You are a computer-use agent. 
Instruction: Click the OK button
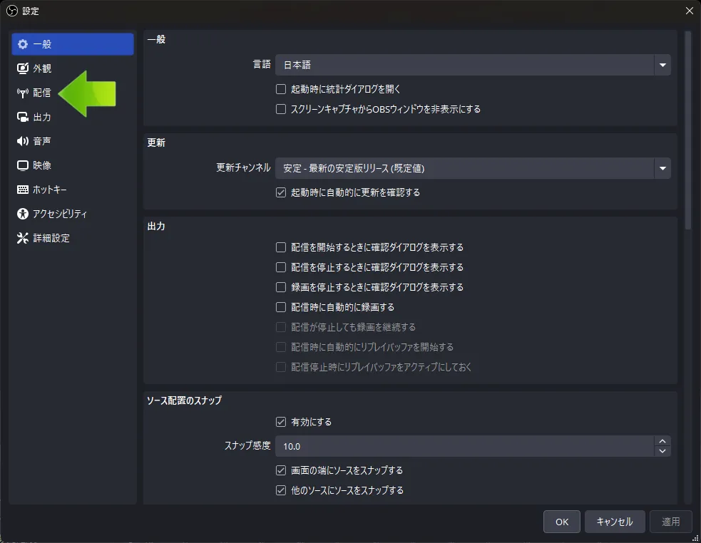(562, 522)
